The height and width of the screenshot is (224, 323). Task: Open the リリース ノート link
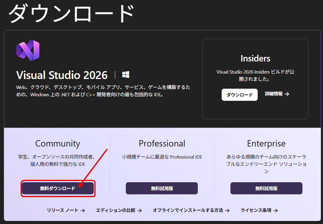pyautogui.click(x=63, y=210)
